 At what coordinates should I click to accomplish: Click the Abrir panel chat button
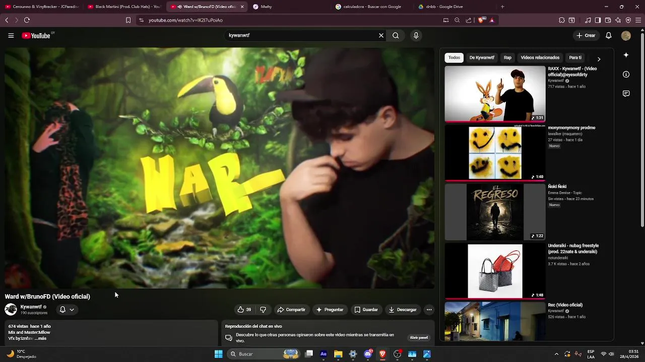[x=419, y=338]
